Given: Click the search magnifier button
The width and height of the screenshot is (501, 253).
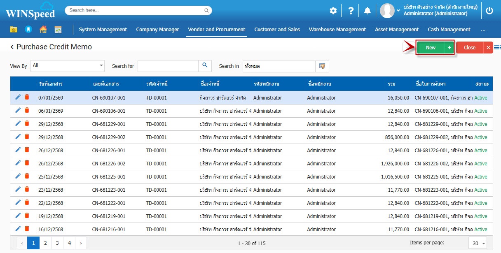Looking at the screenshot, I should tap(205, 66).
